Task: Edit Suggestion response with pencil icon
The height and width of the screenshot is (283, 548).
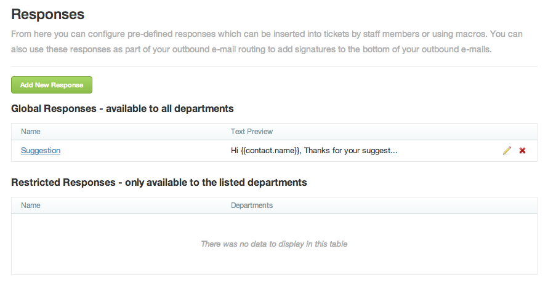Action: click(x=507, y=151)
